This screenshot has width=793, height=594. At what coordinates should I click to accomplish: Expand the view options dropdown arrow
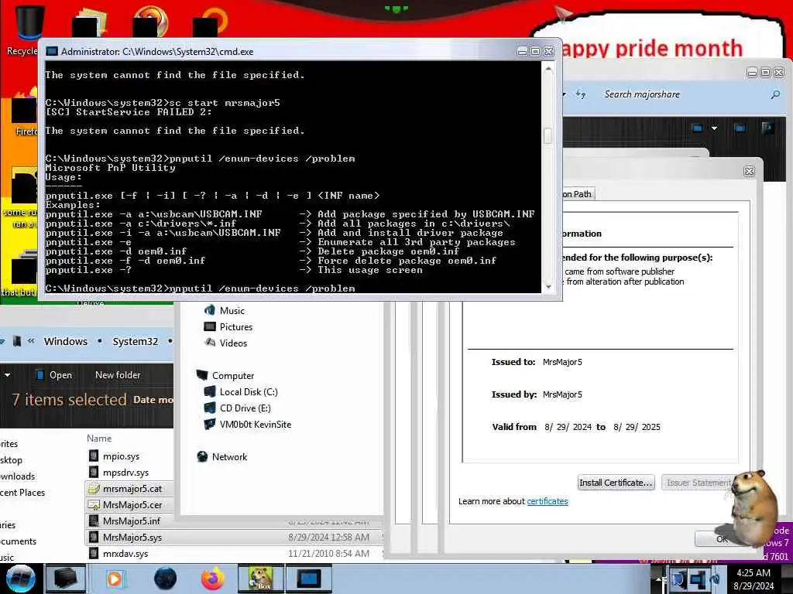(x=714, y=128)
